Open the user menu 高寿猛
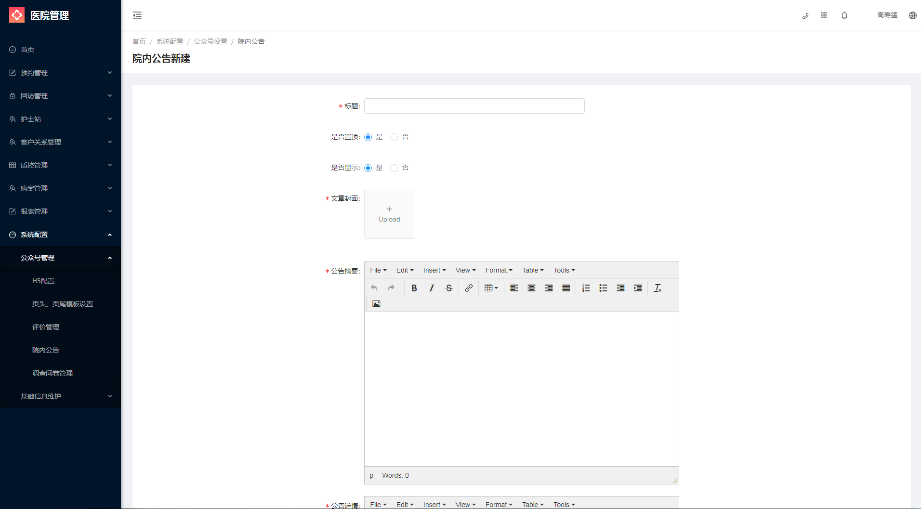 (x=887, y=15)
